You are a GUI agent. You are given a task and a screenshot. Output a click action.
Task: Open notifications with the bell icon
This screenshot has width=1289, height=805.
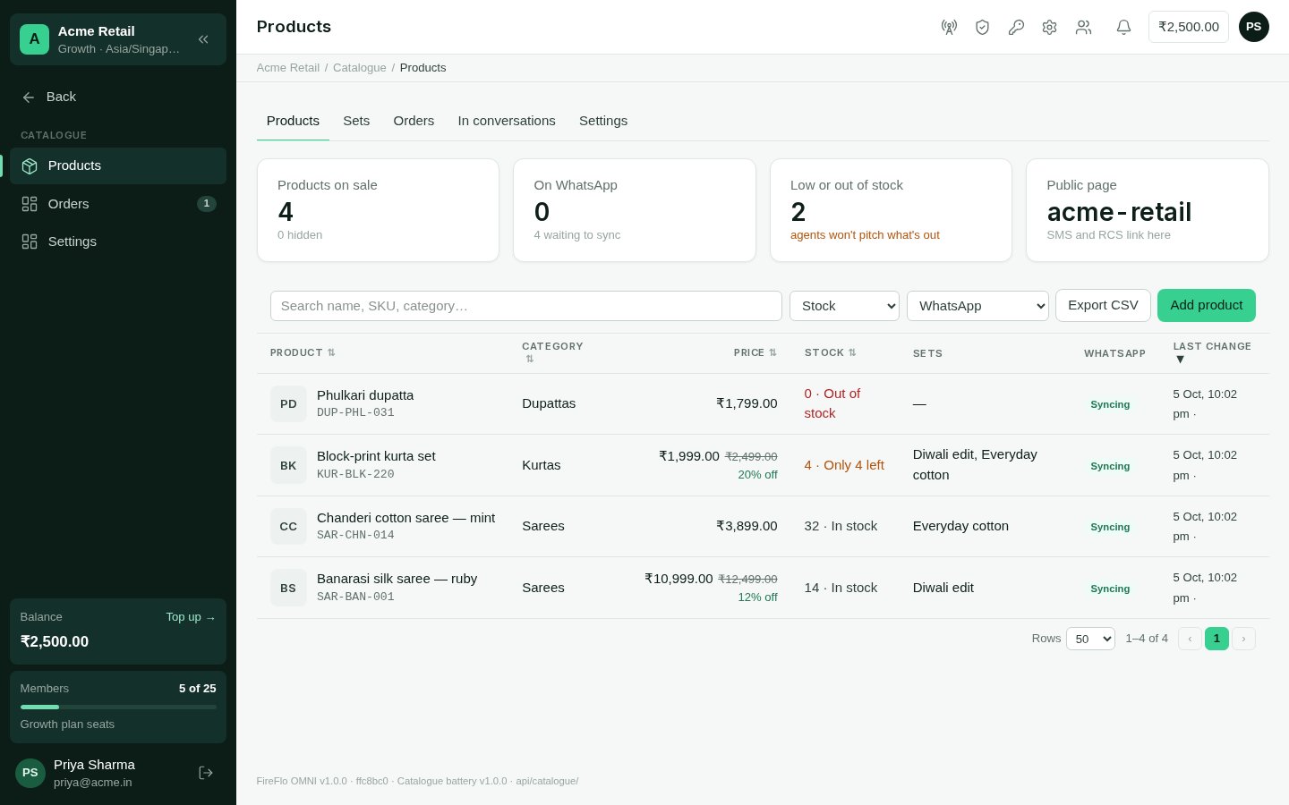pos(1123,27)
